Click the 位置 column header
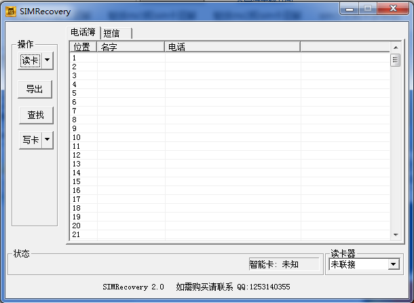 (x=82, y=47)
